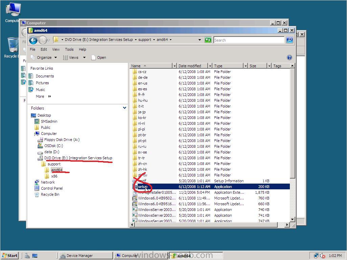Select the support folder in the tree
The width and height of the screenshot is (347, 260).
click(54, 164)
